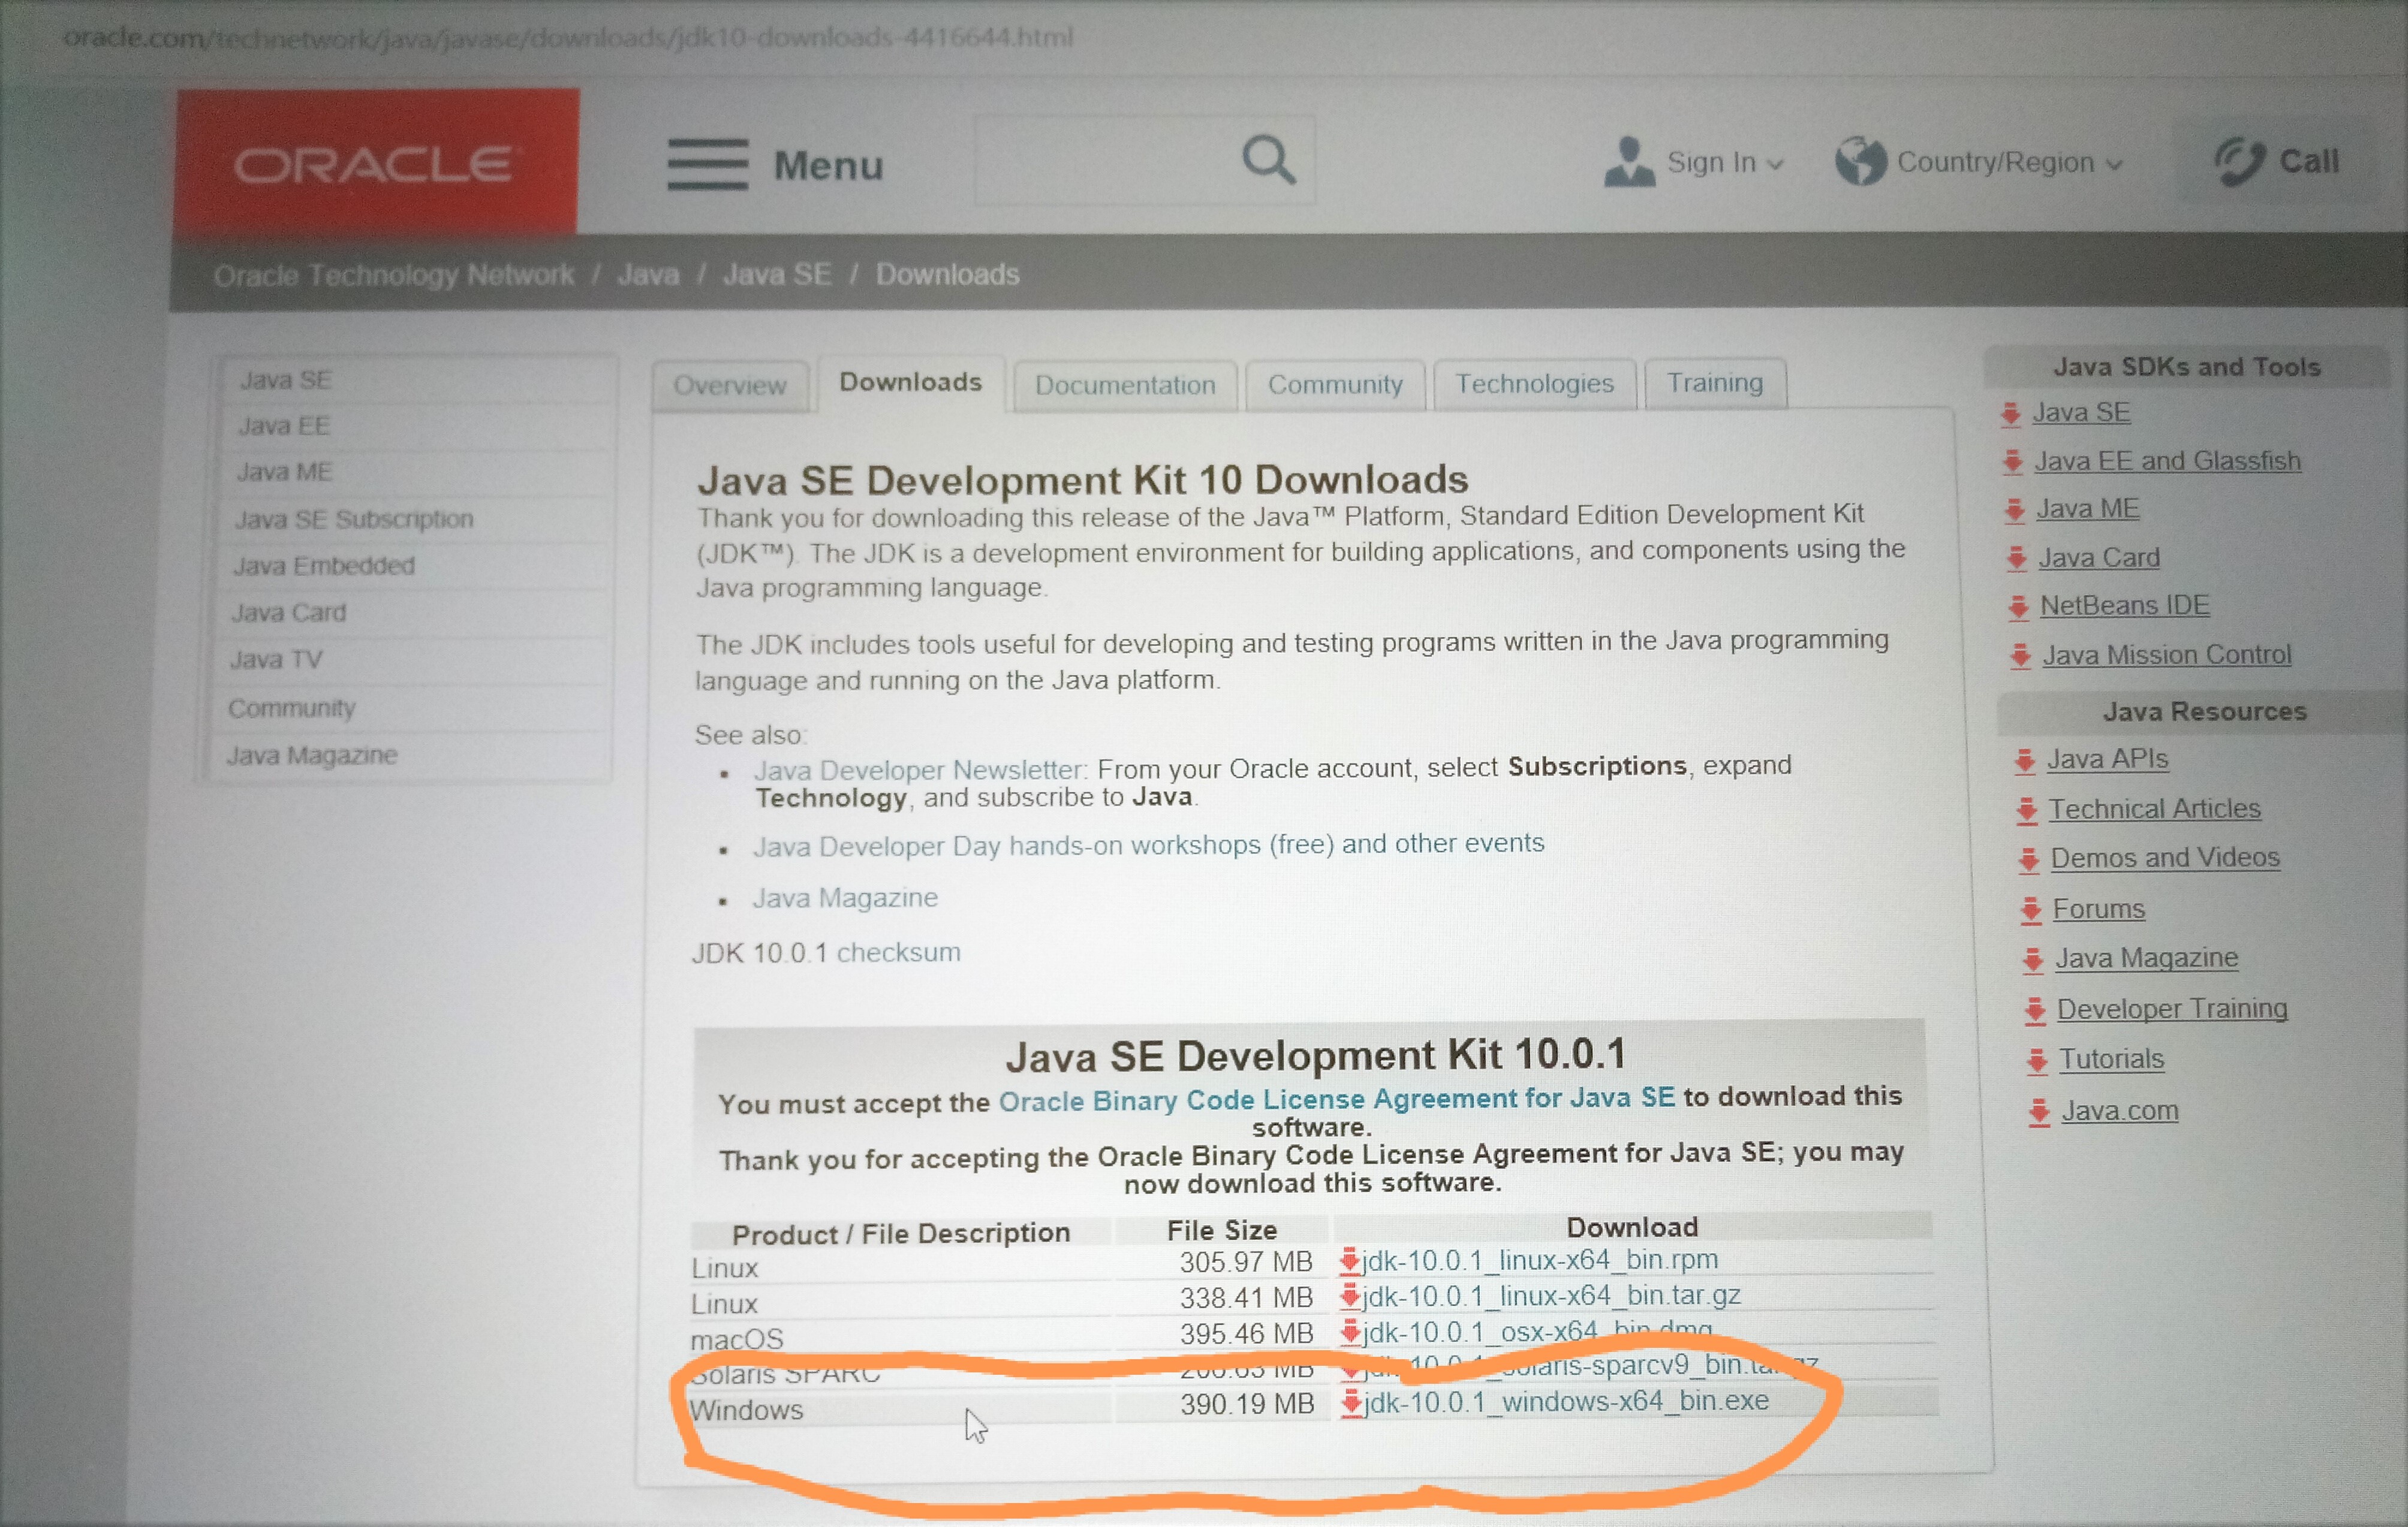Expand the Sign In dropdown
The width and height of the screenshot is (2408, 1527).
1775,165
